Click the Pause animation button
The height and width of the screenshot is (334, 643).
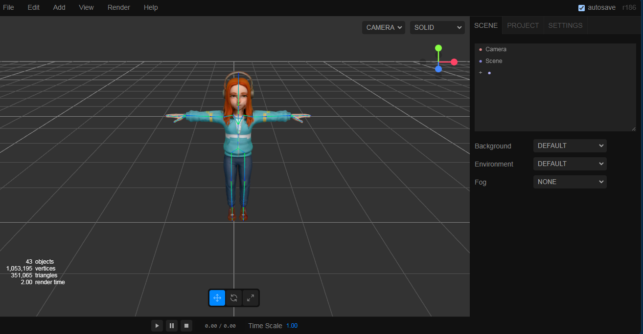point(172,326)
